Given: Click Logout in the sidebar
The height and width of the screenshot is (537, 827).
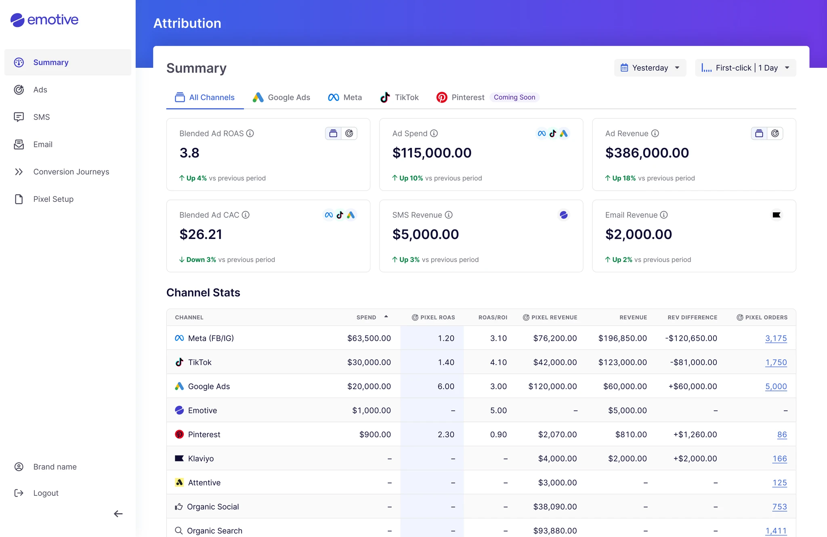Looking at the screenshot, I should [46, 493].
